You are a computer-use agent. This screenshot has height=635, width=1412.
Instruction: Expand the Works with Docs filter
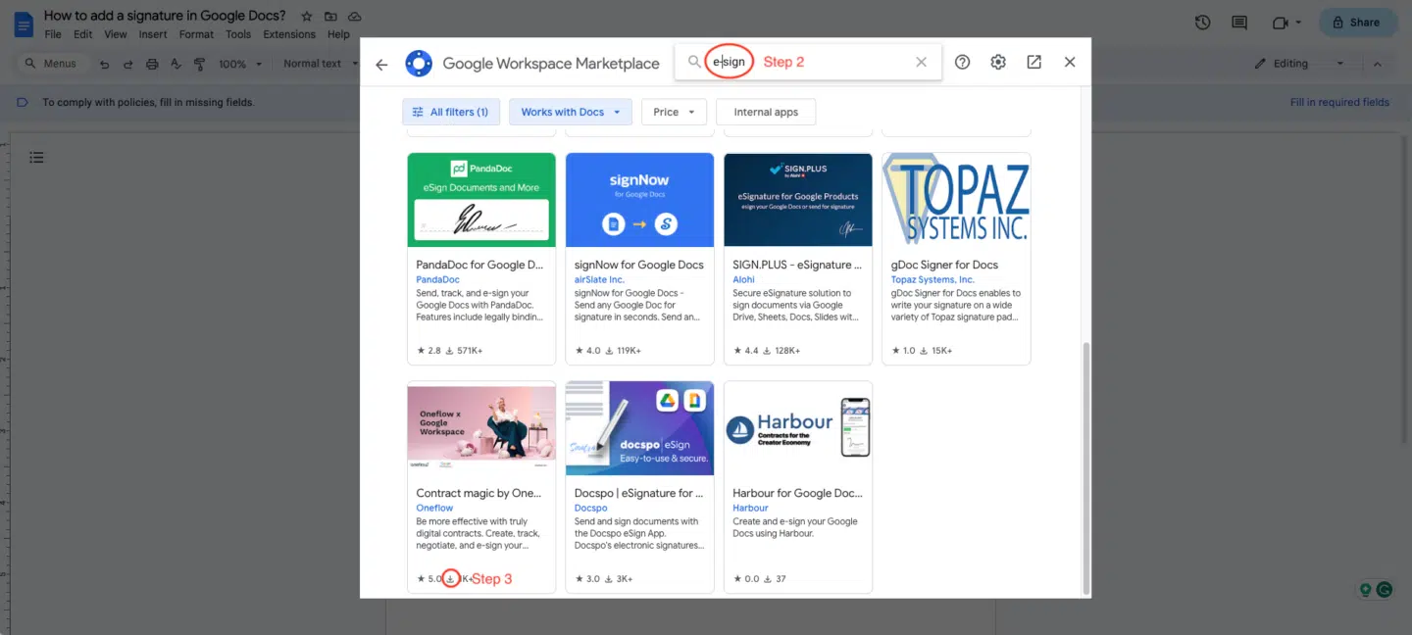571,112
